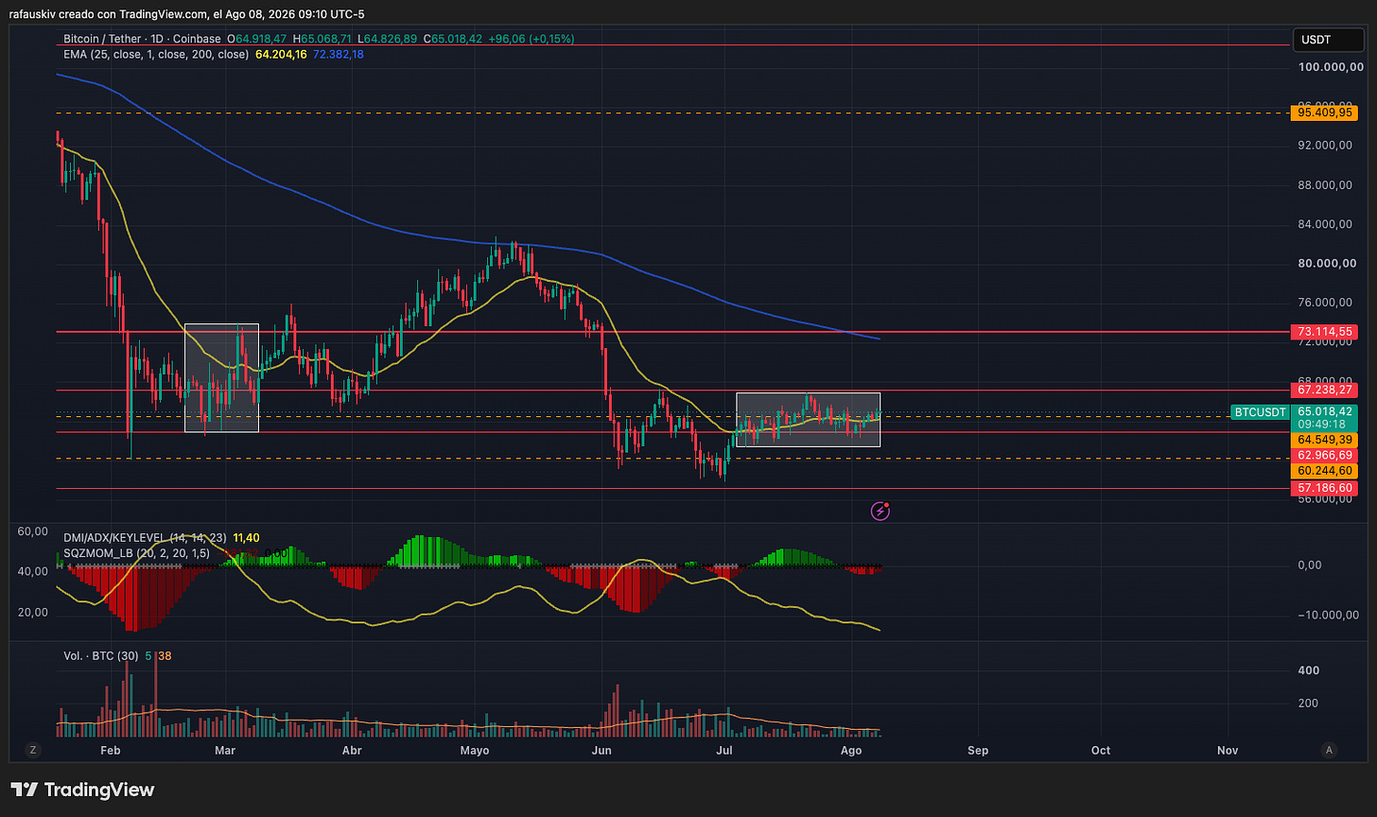1377x817 pixels.
Task: Select the EMA (25, close, 1, close, 200, close) legend
Action: [155, 55]
